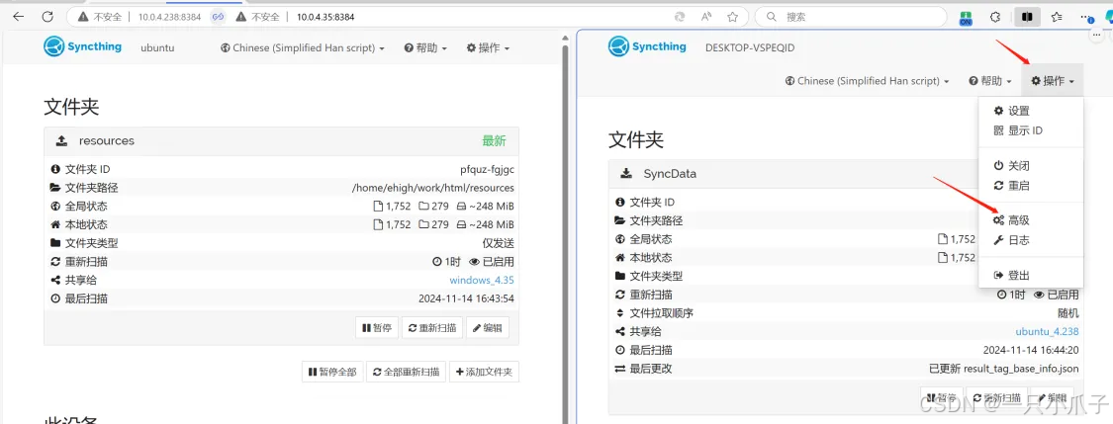The image size is (1113, 424).
Task: Click the upload icon beside resources folder
Action: [x=61, y=140]
